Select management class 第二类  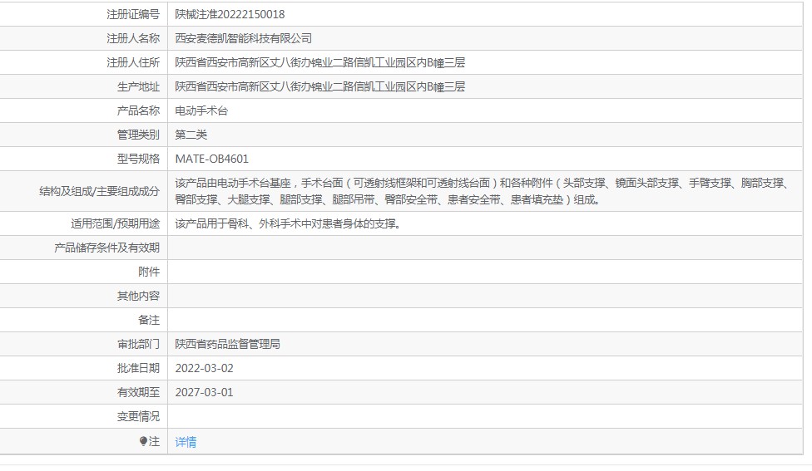(191, 135)
